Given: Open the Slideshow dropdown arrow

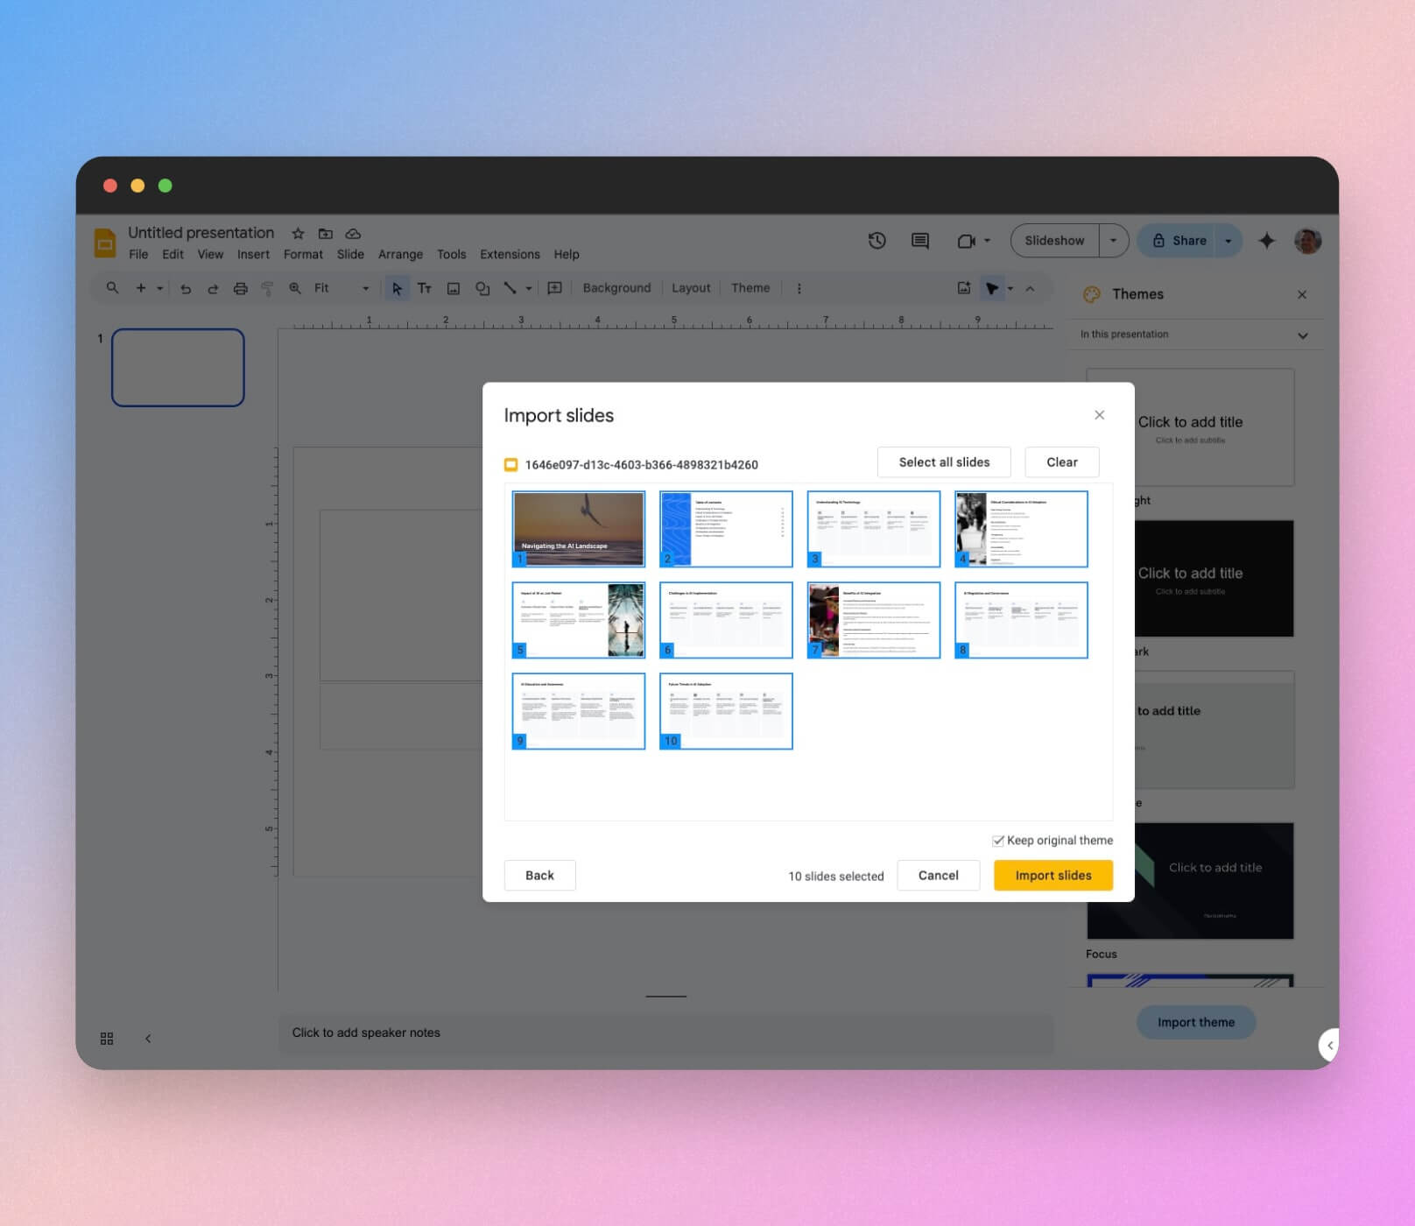Looking at the screenshot, I should pyautogui.click(x=1113, y=240).
